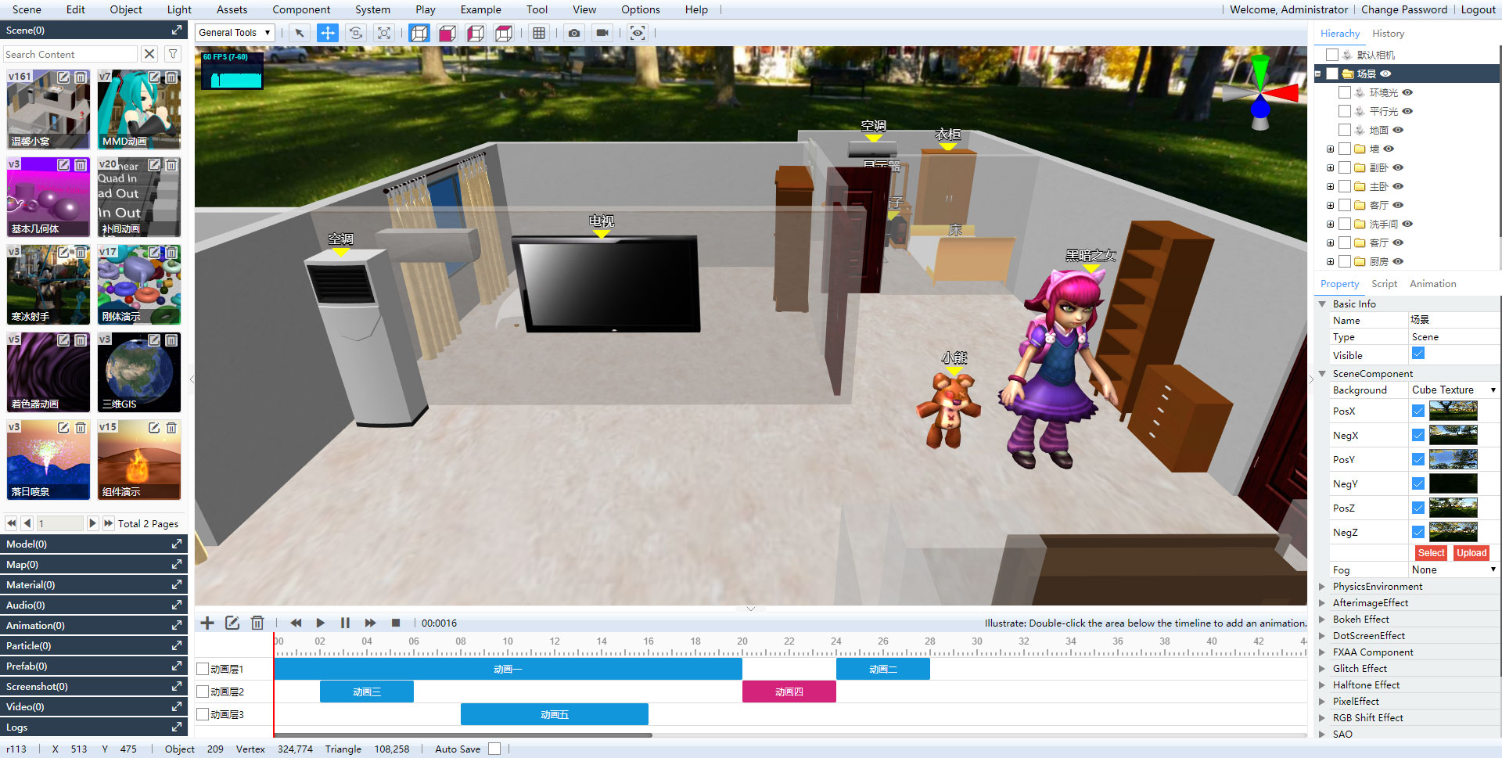Open the Particle(0) panel header
Screen dimensions: 1502x758
pyautogui.click(x=94, y=645)
